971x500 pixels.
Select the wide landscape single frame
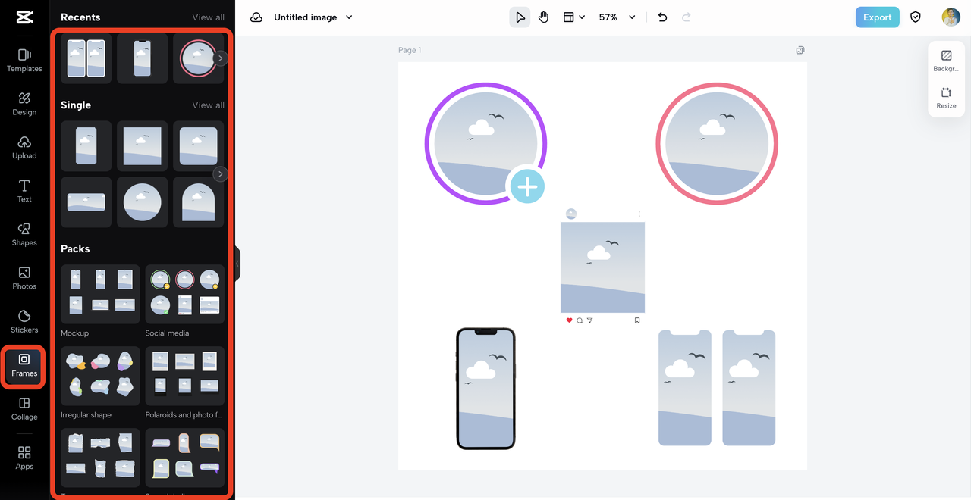point(86,202)
